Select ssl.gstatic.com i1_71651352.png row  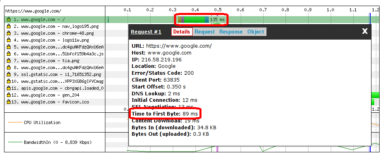tap(55, 74)
